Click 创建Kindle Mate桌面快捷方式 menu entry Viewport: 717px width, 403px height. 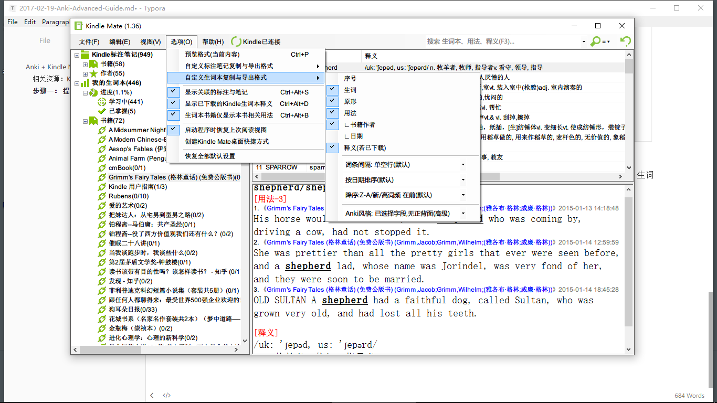pos(227,141)
